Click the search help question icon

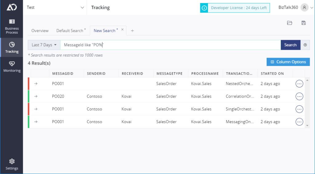pos(305,45)
